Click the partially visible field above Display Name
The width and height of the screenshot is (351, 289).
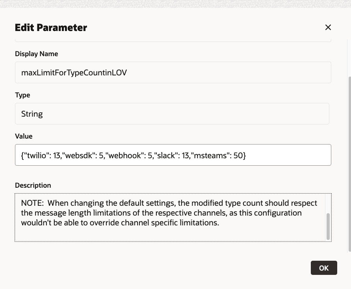173,39
